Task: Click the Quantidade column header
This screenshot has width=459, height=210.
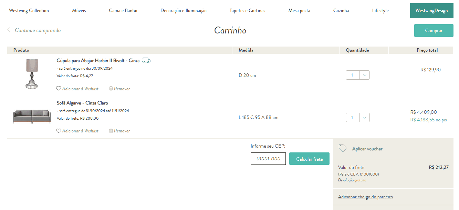Action: coord(357,50)
